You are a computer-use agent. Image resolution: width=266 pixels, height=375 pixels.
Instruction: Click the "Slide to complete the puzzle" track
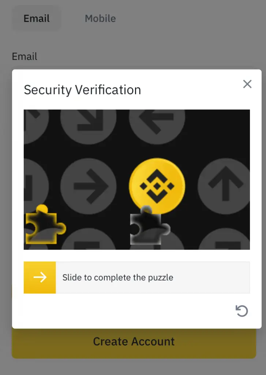(x=137, y=278)
